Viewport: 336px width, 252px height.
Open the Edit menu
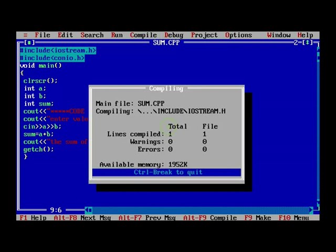[65, 35]
